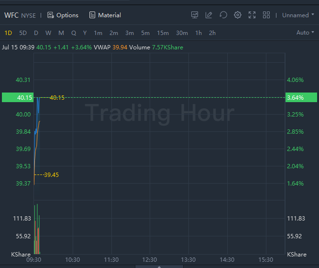Expand chart to fullscreen
Screen dimensions: 319x268
coord(252,15)
